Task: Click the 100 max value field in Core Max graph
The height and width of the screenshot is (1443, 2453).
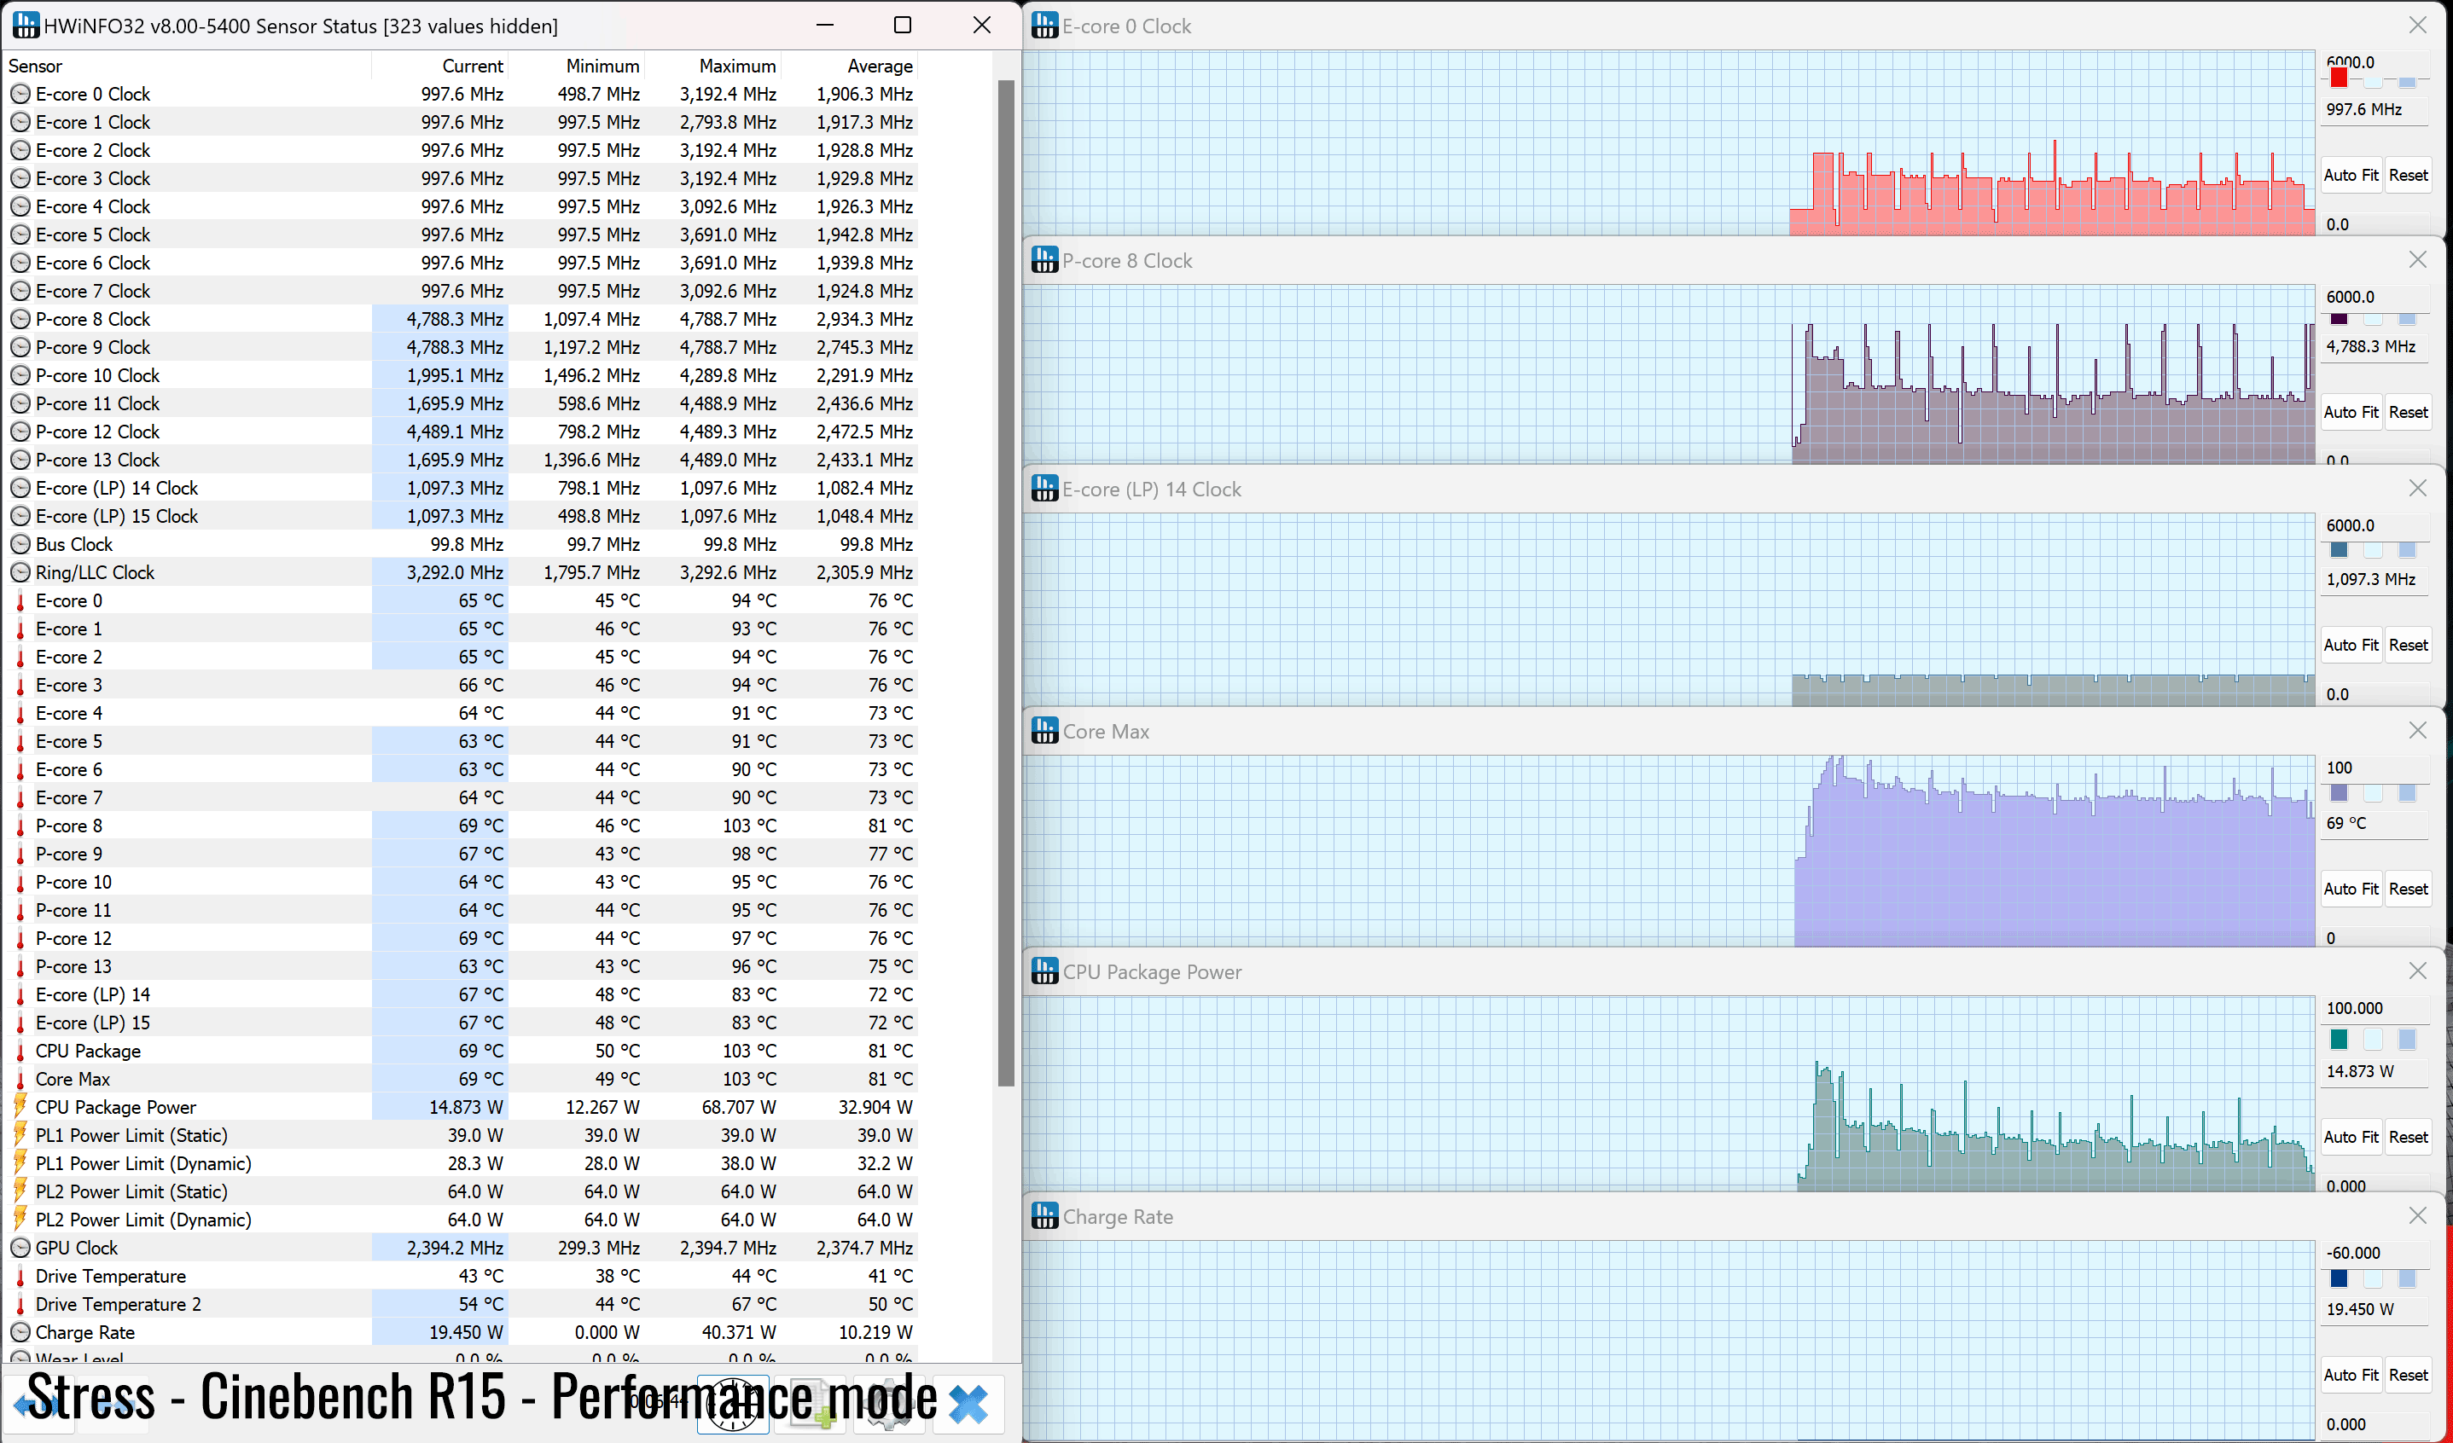Action: coord(2375,768)
